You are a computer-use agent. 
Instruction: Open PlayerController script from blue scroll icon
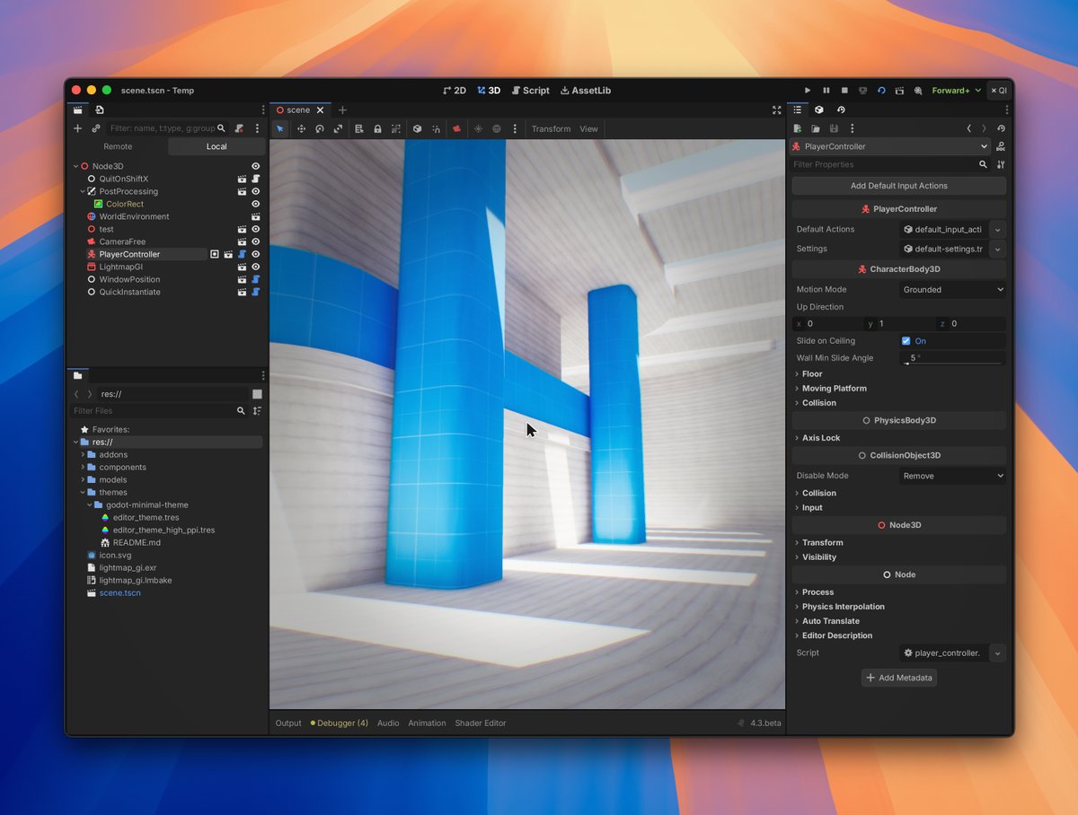pos(242,254)
